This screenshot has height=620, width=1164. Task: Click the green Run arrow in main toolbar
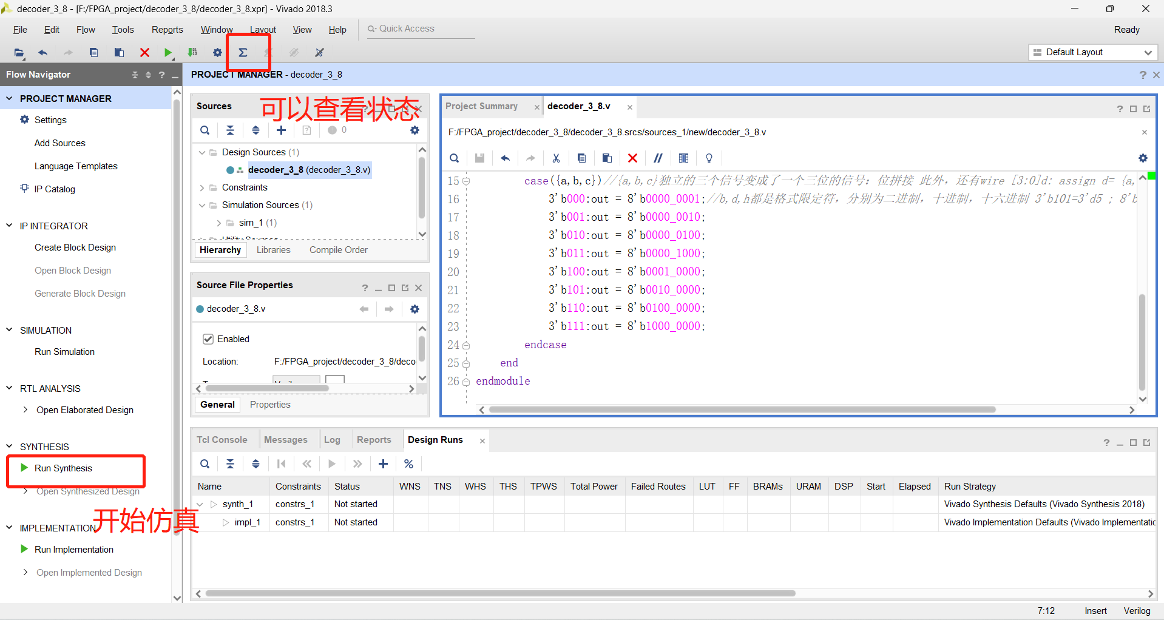168,53
